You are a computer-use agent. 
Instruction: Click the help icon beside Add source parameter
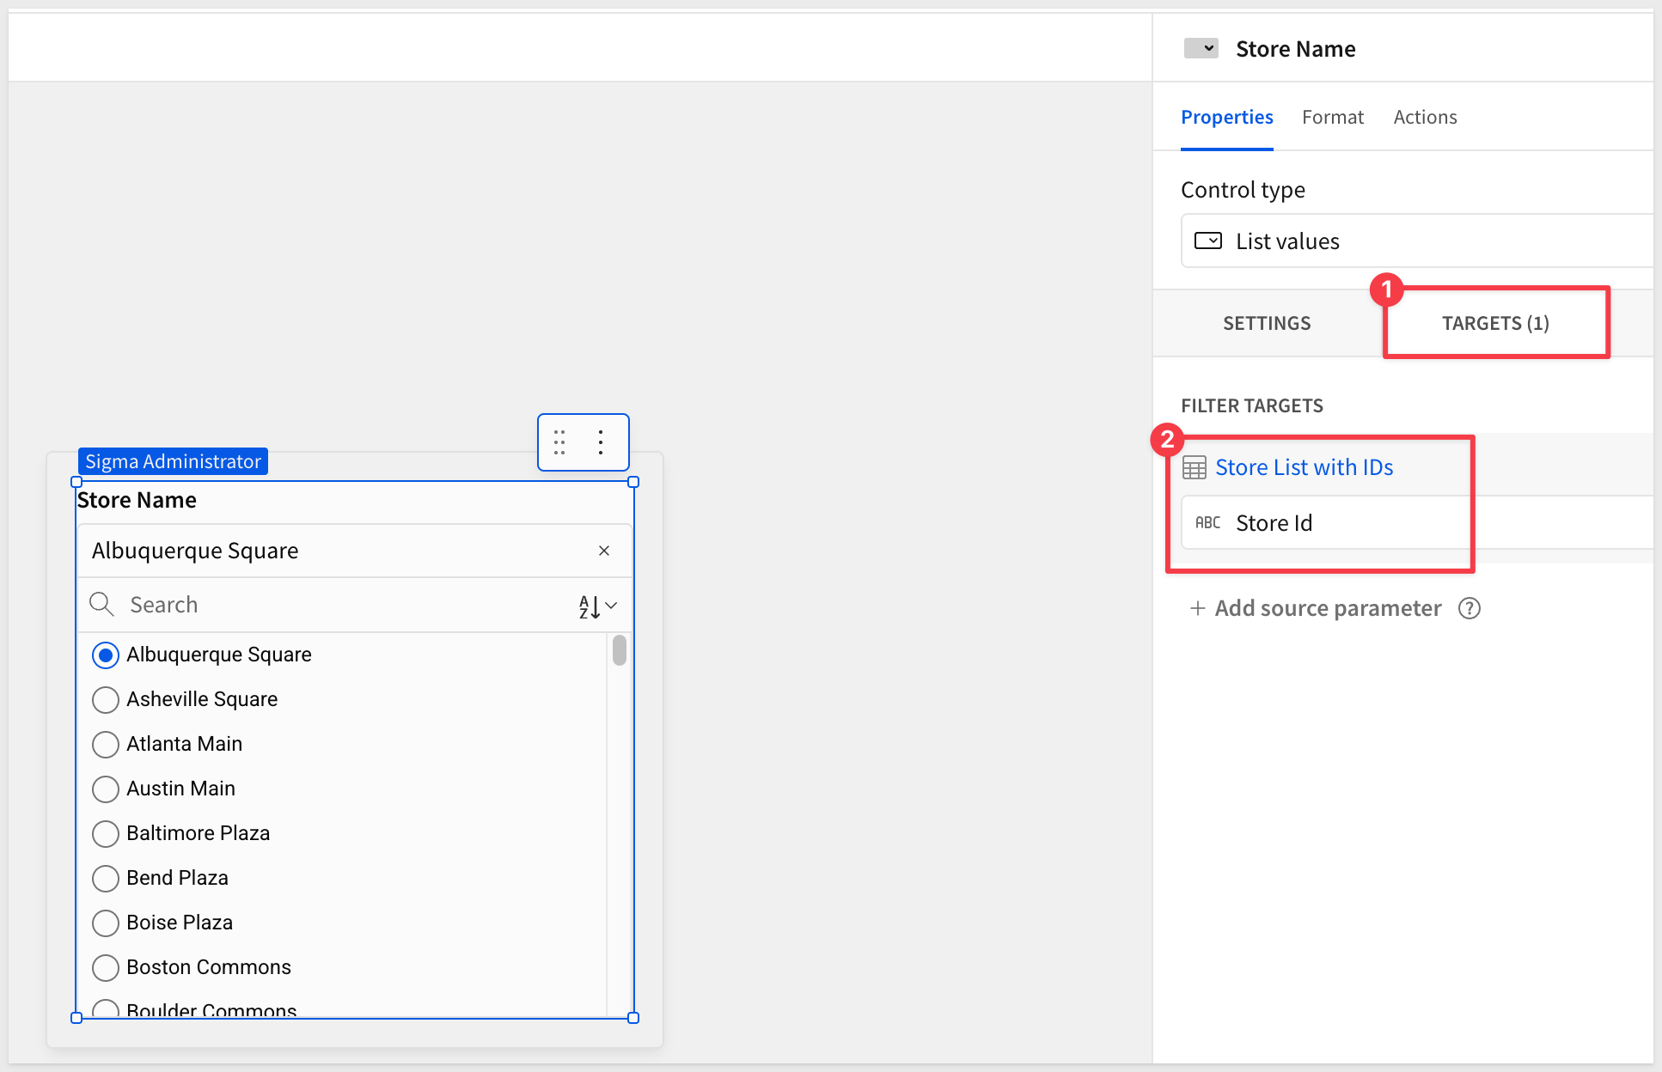(1470, 608)
